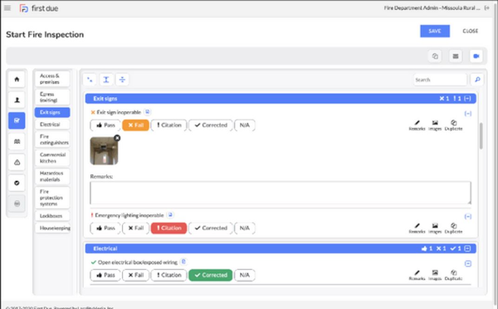
Task: Duplicate the Open electrical box item
Action: tap(453, 275)
